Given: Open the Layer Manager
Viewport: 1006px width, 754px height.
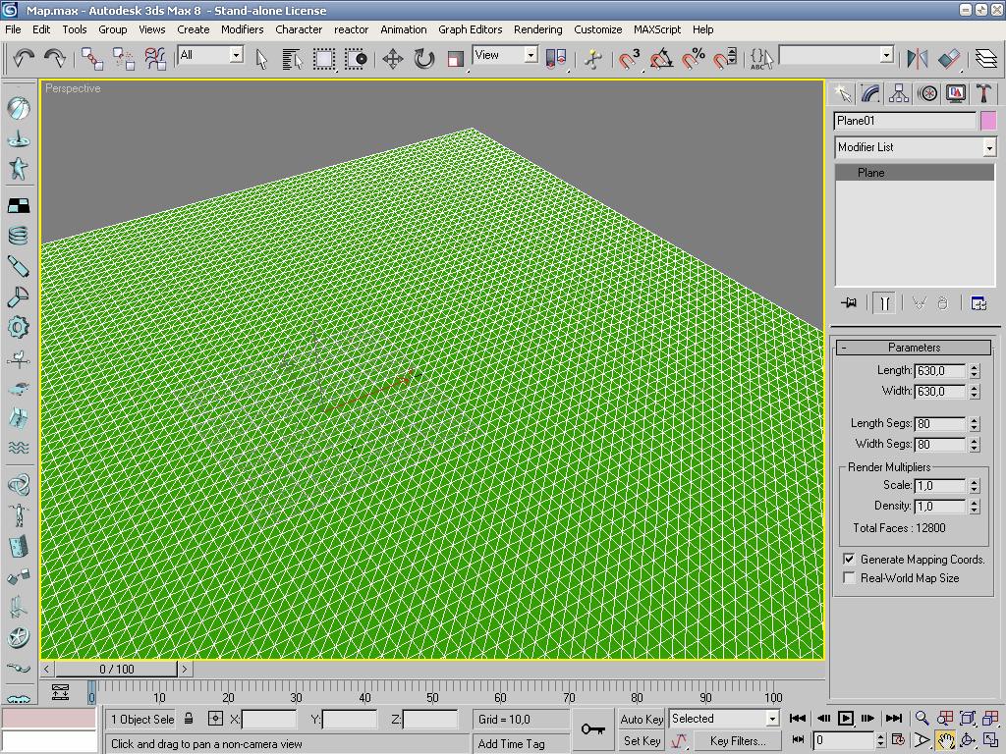Looking at the screenshot, I should 986,59.
